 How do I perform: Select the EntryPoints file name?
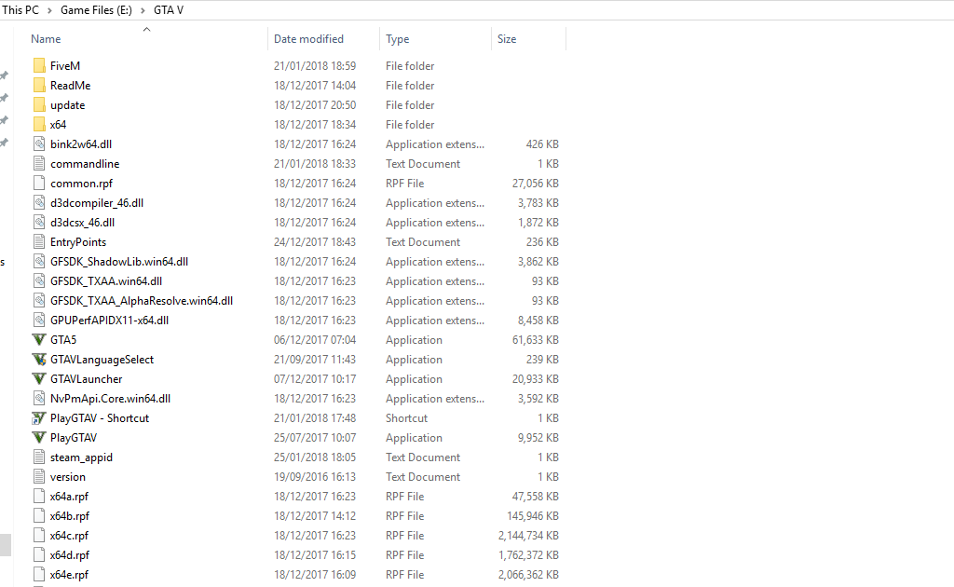[x=78, y=242]
